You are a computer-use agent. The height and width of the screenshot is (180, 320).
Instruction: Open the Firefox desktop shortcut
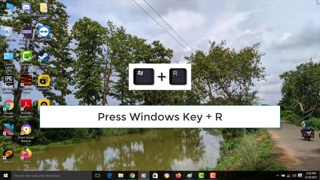tap(26, 156)
